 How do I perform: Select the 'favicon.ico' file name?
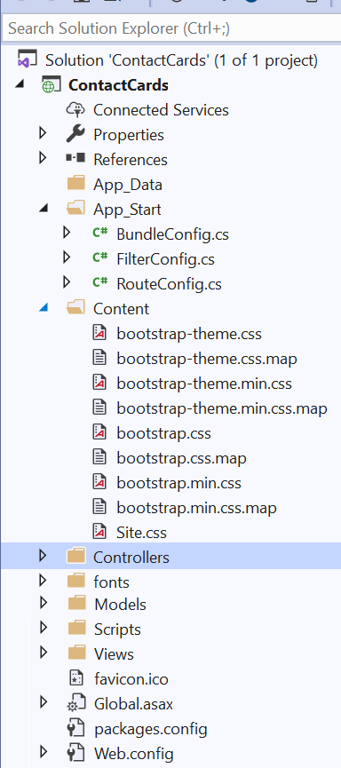click(x=131, y=679)
